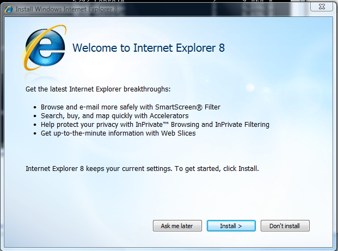Click the Install > button
This screenshot has width=338, height=251.
coord(231,226)
